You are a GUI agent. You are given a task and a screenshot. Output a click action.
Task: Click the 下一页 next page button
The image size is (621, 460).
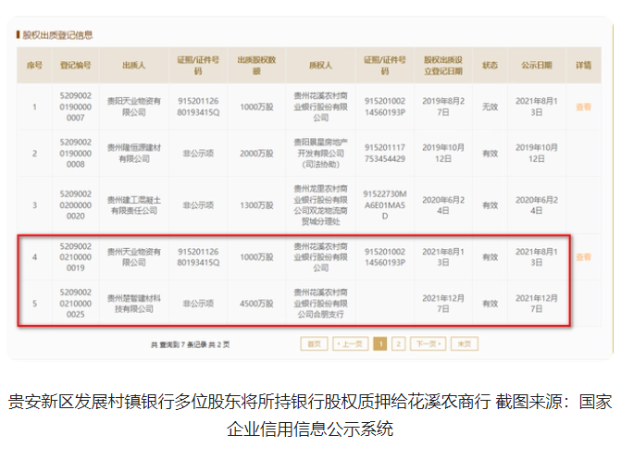coord(428,344)
